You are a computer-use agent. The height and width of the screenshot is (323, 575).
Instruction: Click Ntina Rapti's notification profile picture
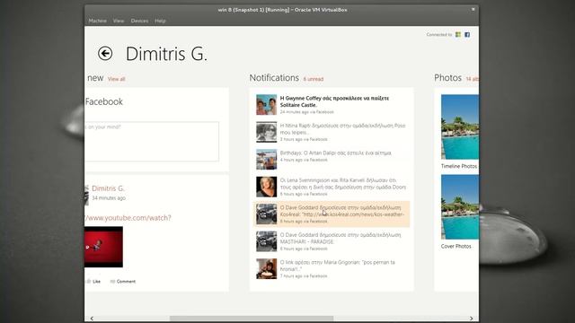[267, 132]
